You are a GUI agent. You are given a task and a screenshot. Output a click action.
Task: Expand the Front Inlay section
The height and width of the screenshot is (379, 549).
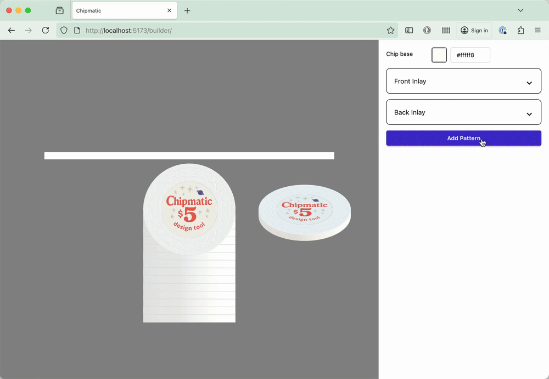coord(463,81)
